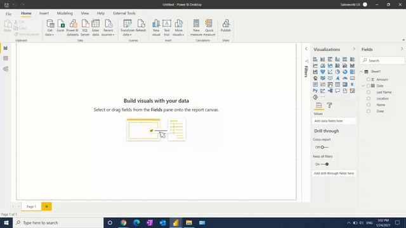Viewport: 406px width, 228px height.
Task: Collapse the Sheet1 table in Fields
Action: tap(361, 72)
